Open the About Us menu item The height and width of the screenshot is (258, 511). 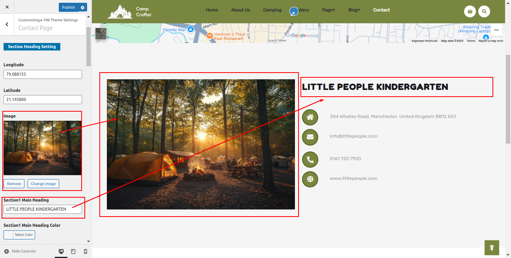click(241, 10)
